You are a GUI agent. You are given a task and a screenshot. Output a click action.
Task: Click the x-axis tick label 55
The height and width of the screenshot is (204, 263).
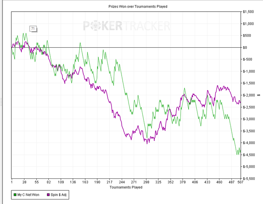tap(36, 182)
